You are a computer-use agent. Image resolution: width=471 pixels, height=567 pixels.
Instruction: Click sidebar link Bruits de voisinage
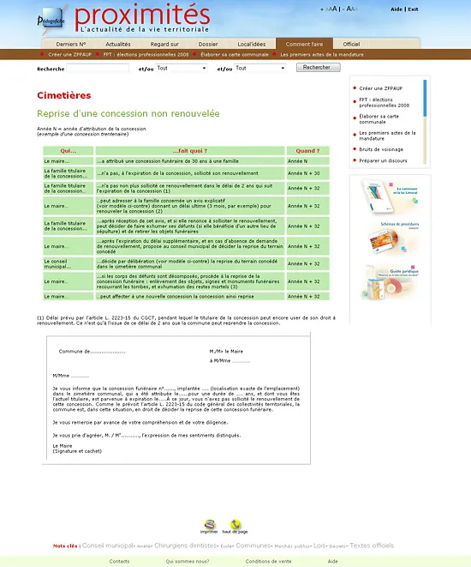coord(381,149)
